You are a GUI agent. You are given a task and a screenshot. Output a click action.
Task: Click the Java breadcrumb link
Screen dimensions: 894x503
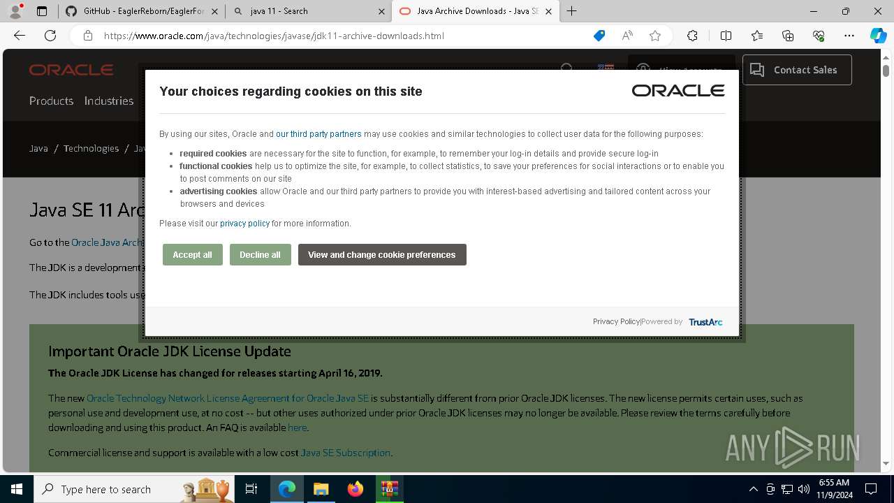(38, 148)
